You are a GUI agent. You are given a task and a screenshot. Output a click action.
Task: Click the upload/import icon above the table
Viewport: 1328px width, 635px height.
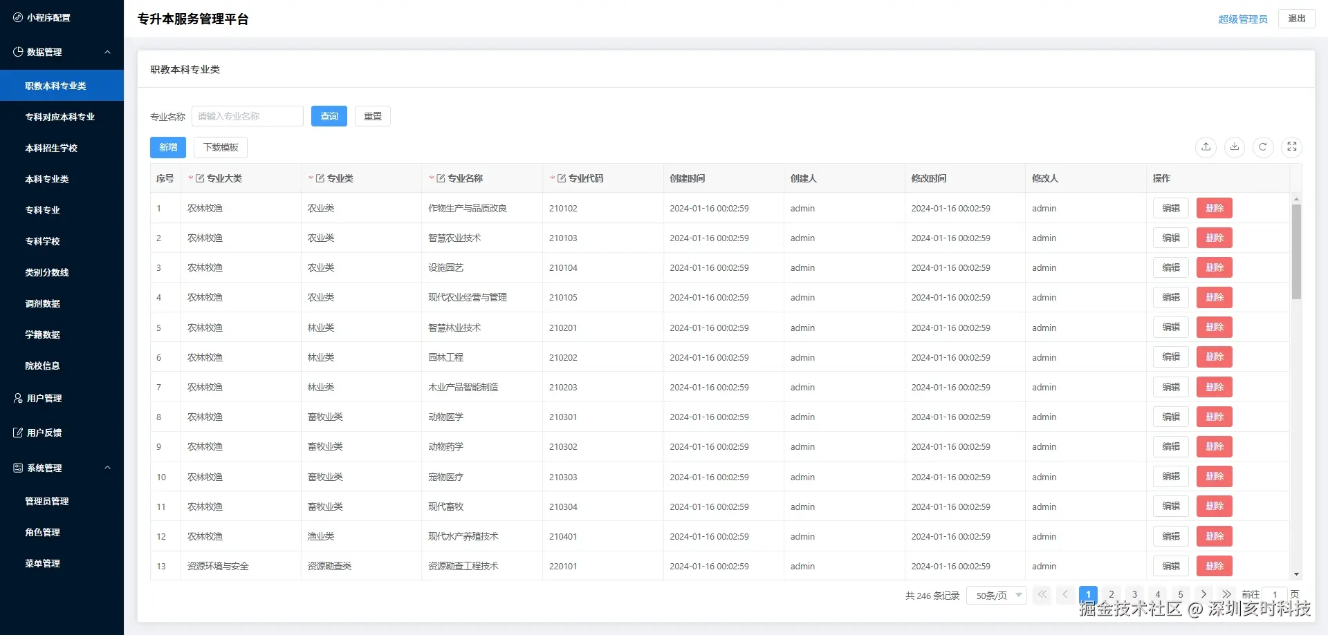1206,146
